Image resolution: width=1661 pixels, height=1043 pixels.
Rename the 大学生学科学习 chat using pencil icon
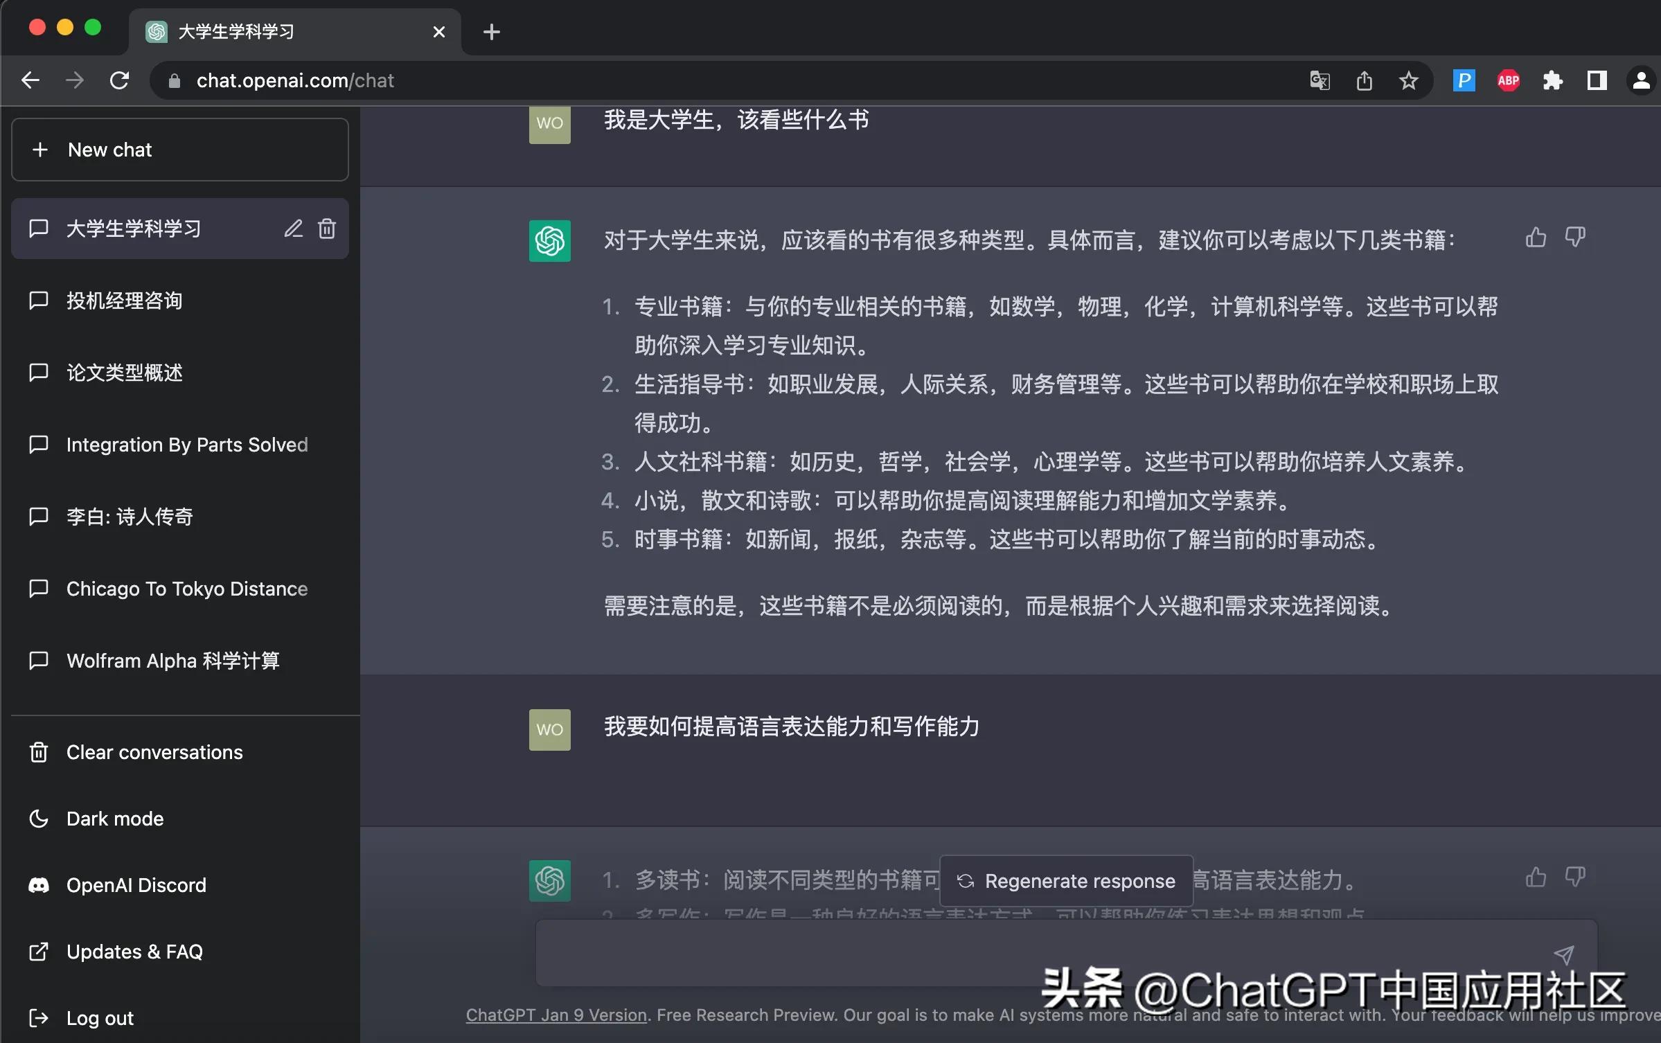click(x=294, y=229)
